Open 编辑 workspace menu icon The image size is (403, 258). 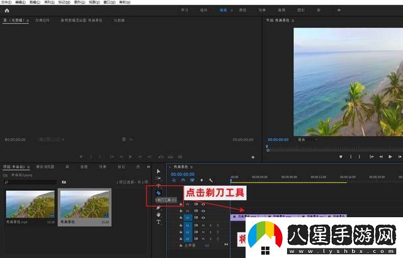pos(232,11)
